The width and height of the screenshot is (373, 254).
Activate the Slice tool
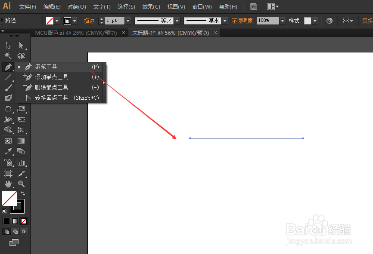[21, 174]
